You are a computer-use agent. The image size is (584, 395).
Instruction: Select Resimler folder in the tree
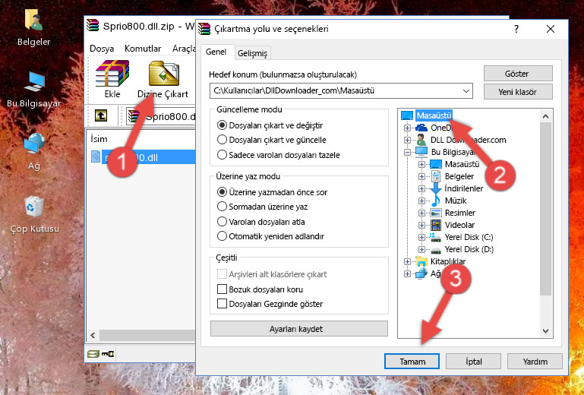point(460,213)
